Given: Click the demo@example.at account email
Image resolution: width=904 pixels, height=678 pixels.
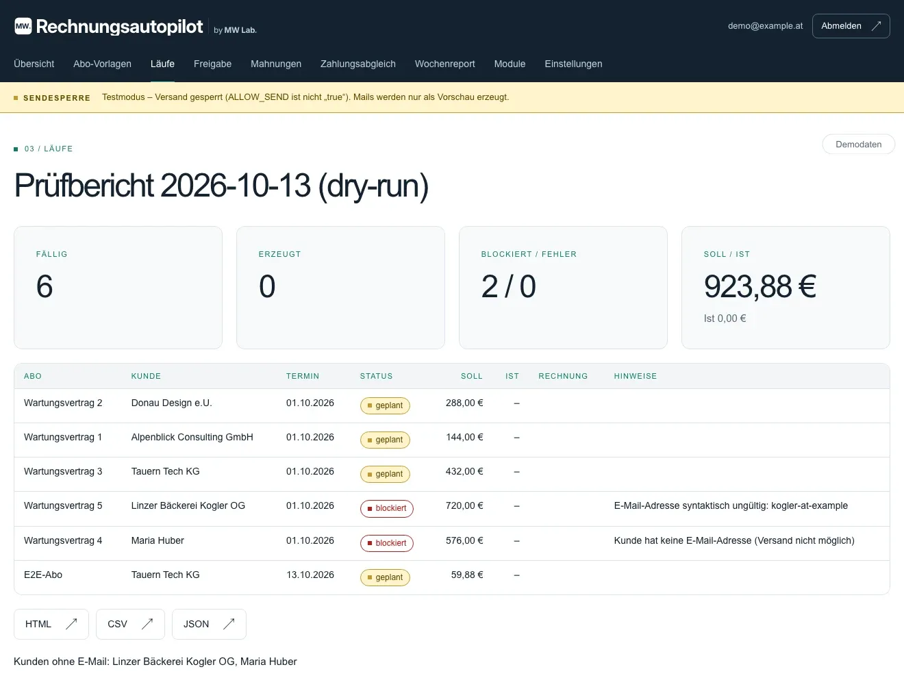Looking at the screenshot, I should point(766,26).
